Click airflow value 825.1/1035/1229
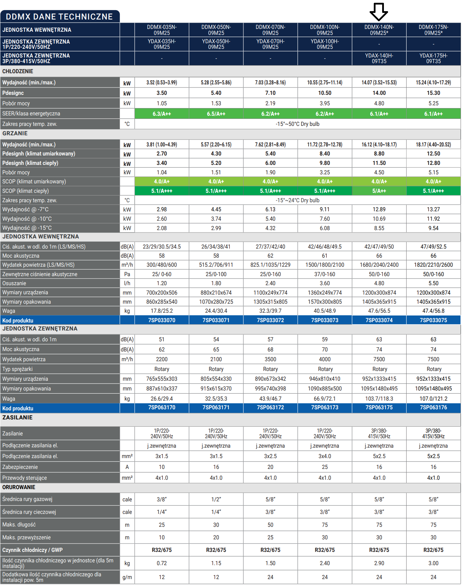The width and height of the screenshot is (462, 585). 271,265
